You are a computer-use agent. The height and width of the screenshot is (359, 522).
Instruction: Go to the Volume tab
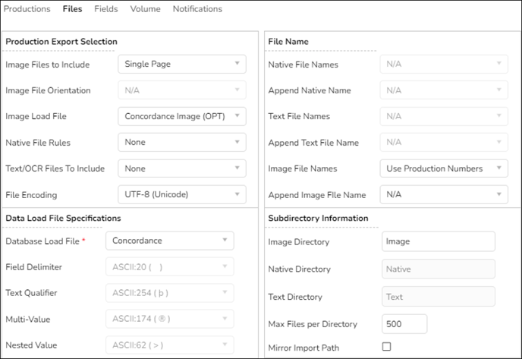[145, 9]
